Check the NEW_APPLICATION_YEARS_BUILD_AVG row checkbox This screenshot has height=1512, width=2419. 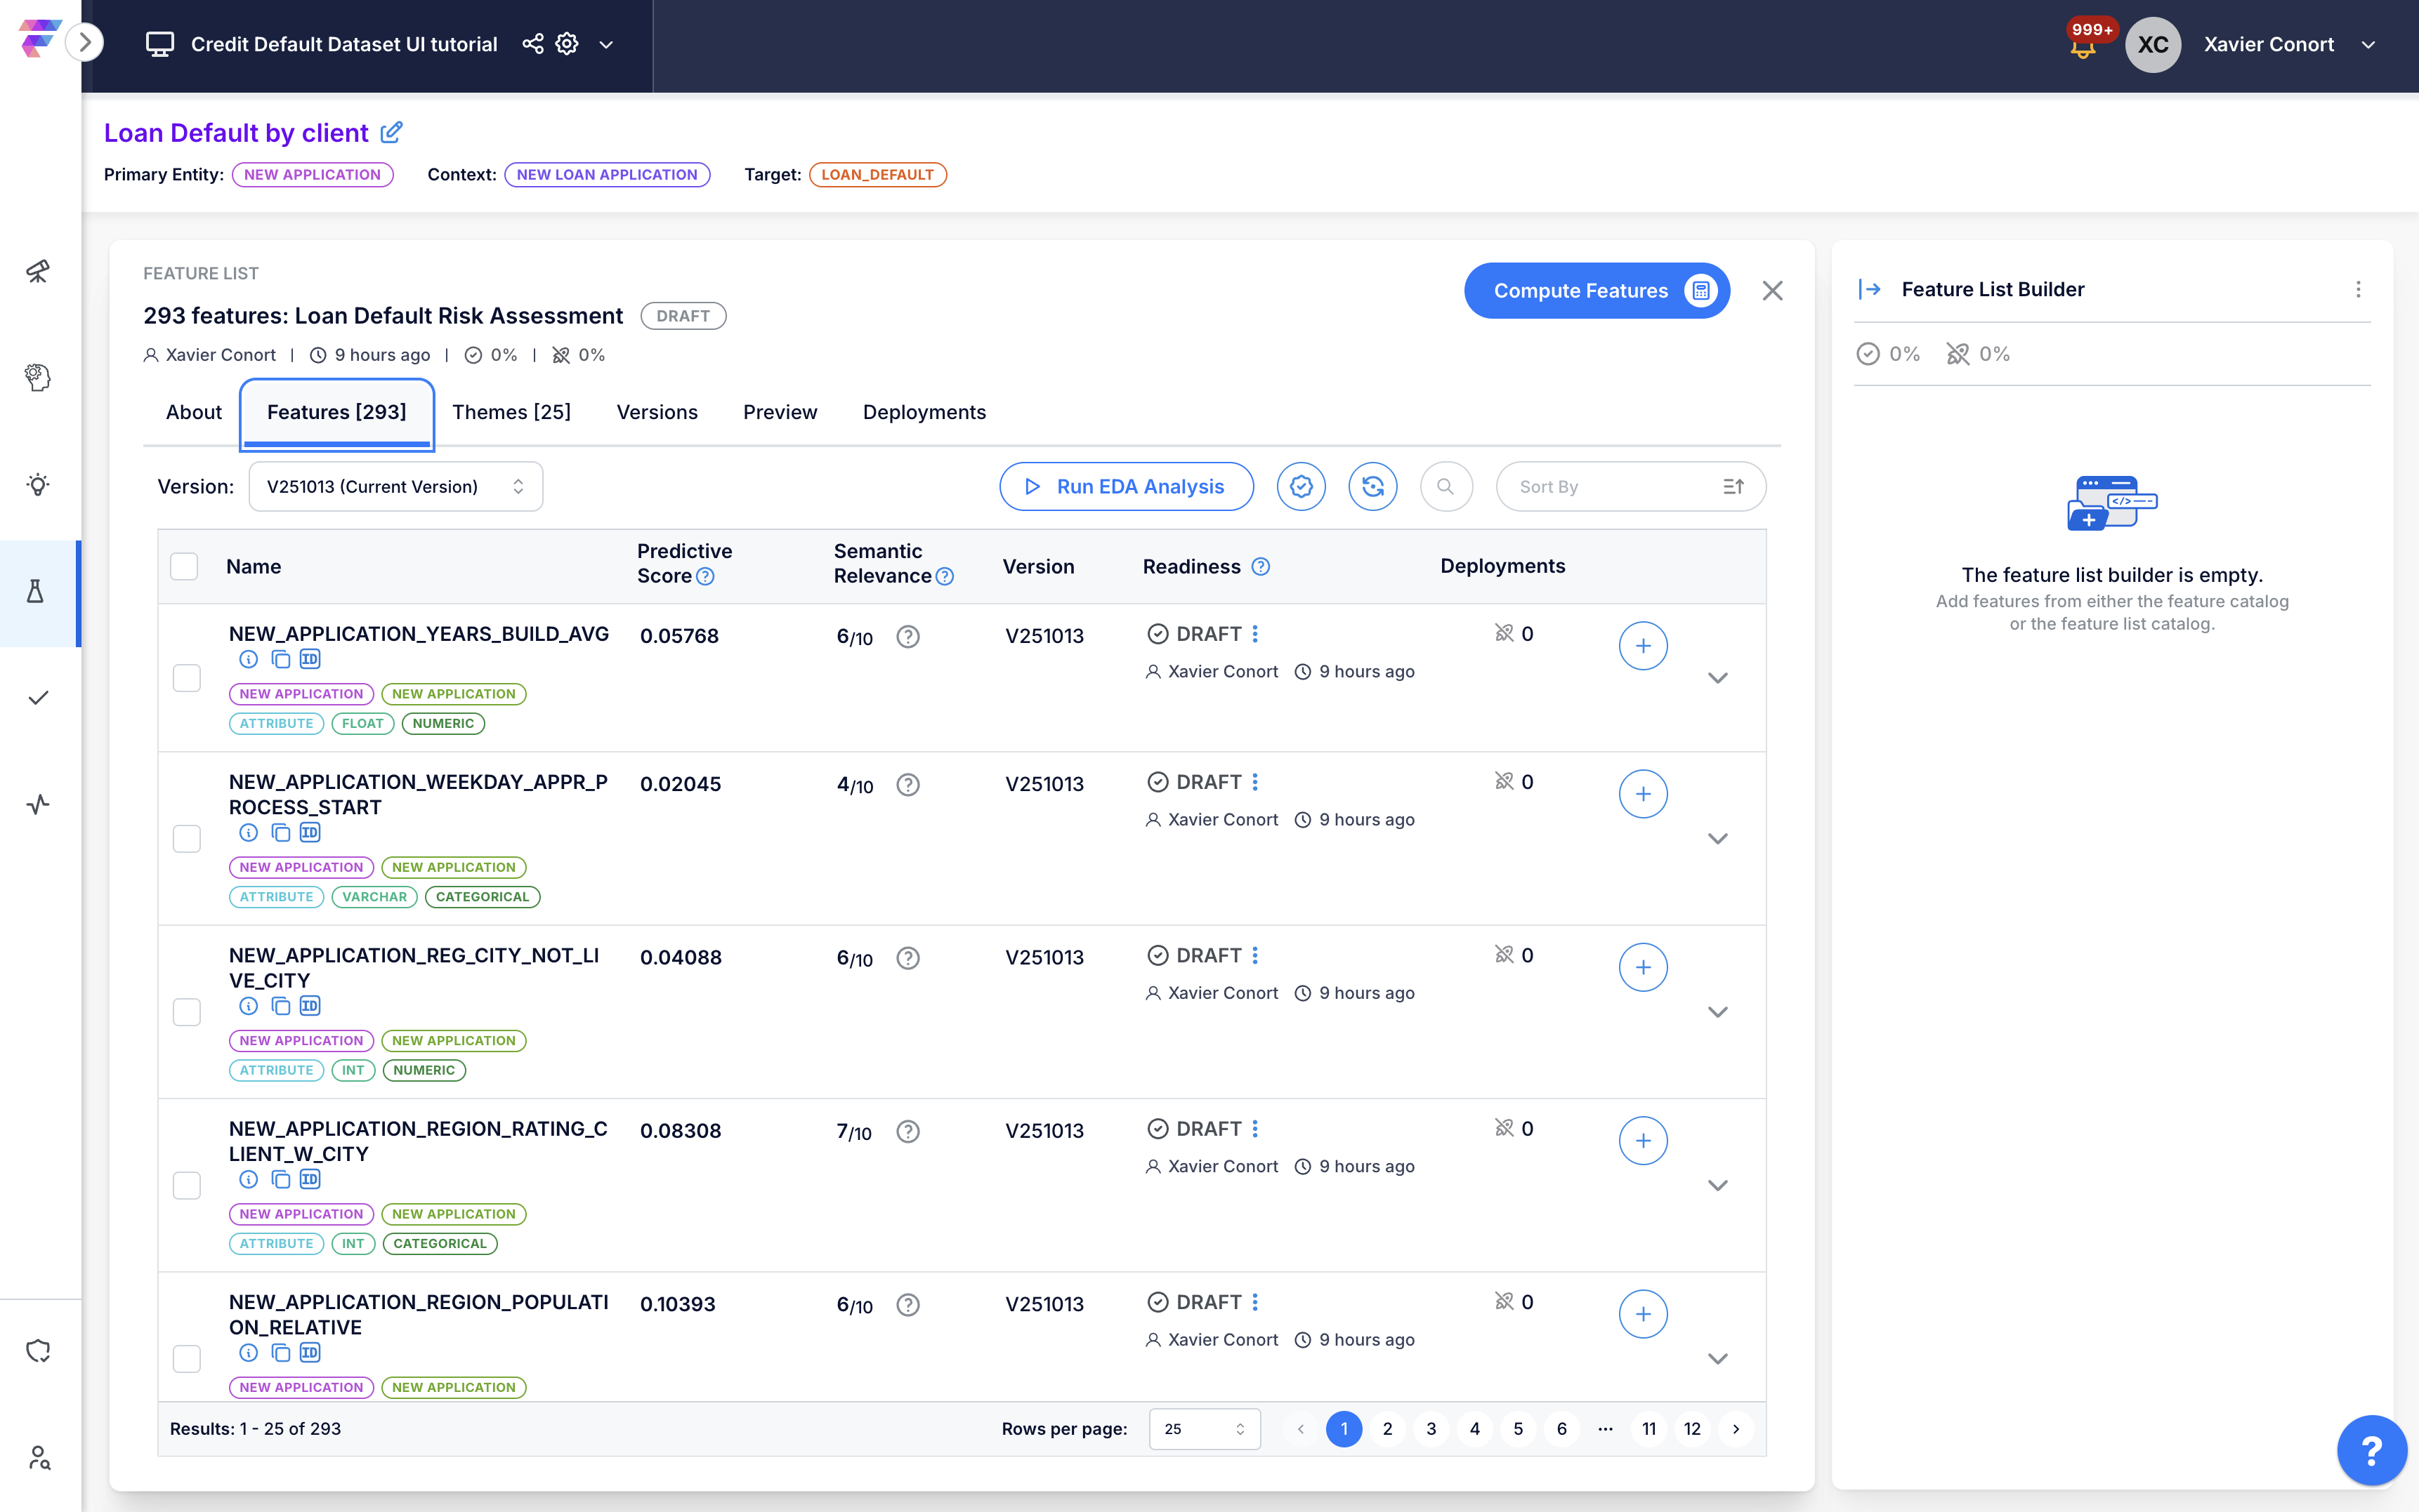[x=187, y=678]
